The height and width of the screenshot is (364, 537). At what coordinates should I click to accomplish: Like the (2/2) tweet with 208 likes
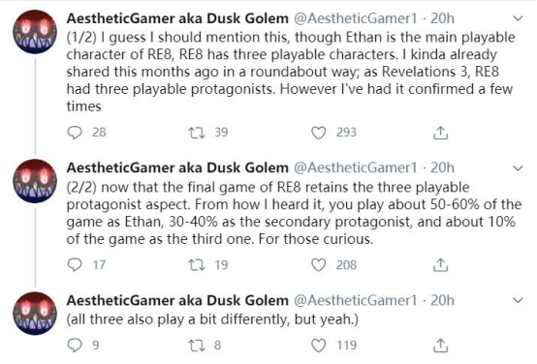(x=318, y=265)
